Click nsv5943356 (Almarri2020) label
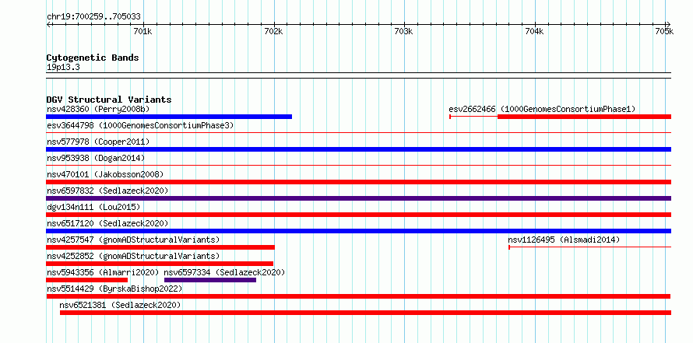Image resolution: width=693 pixels, height=343 pixels. [x=103, y=272]
